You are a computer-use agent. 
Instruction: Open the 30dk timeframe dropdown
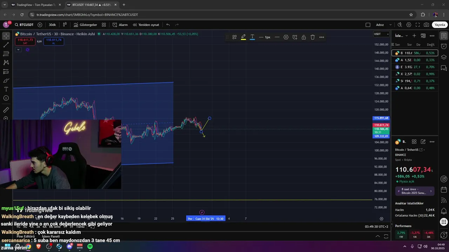tap(52, 25)
